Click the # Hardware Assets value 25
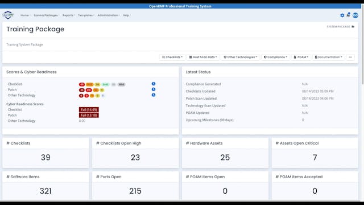 [x=225, y=157]
